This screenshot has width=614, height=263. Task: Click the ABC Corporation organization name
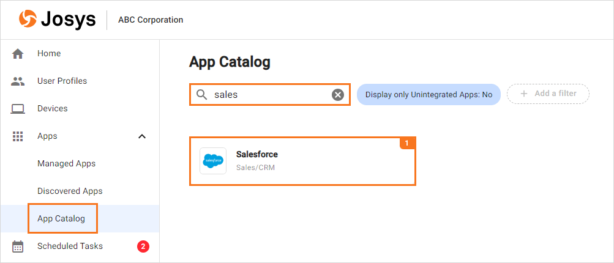150,20
